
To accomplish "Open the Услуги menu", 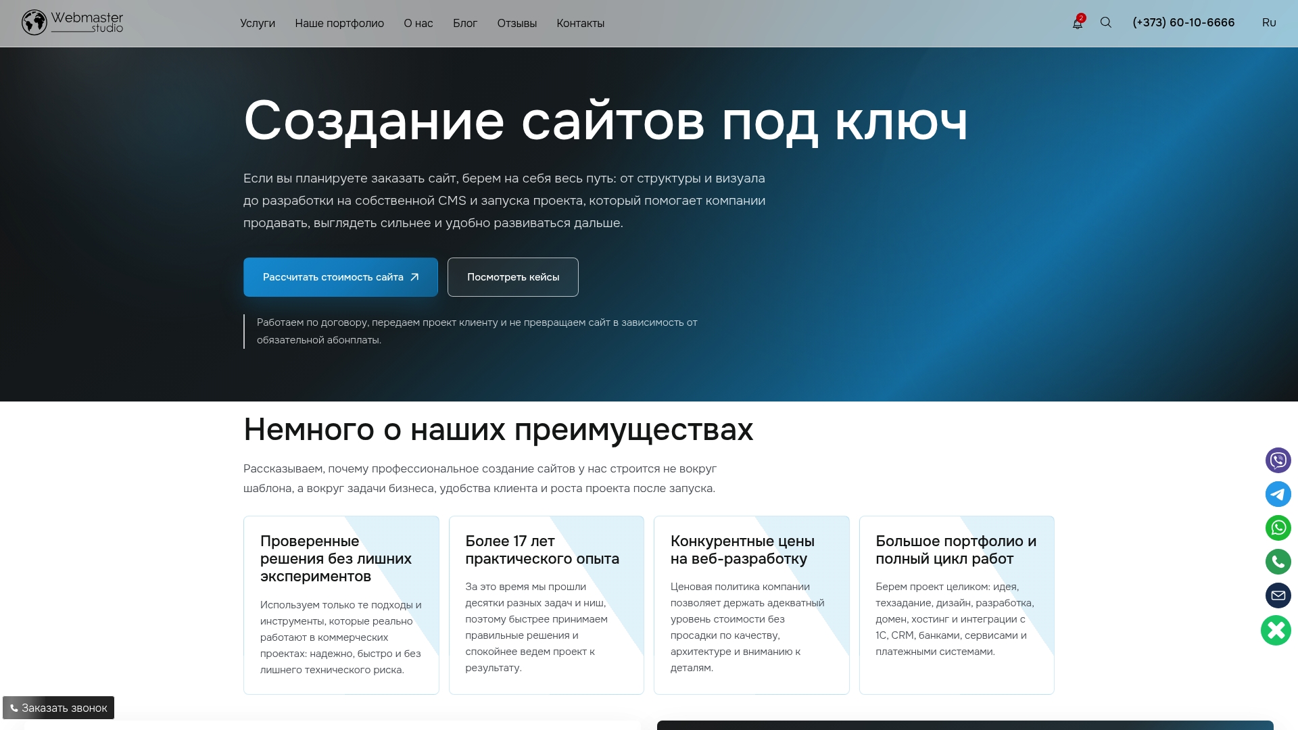I will tap(258, 23).
